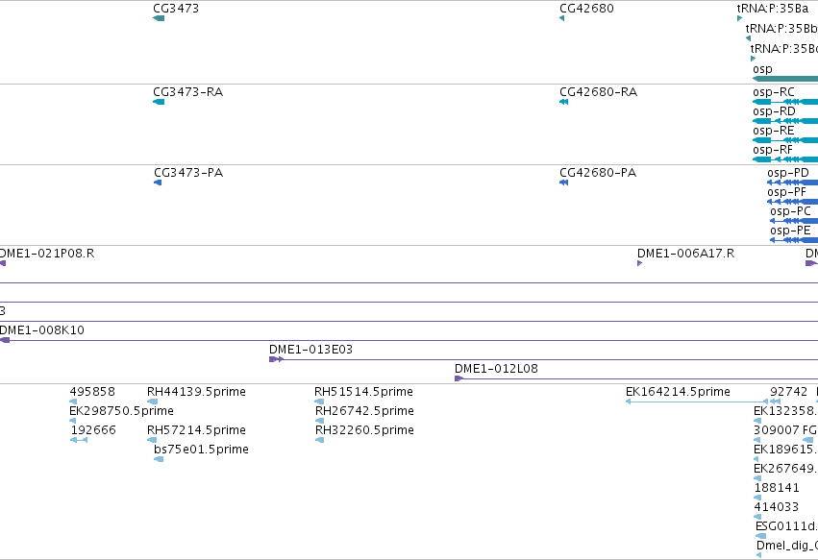The image size is (818, 560).
Task: Click the 192666 EST feature glyph
Action: point(79,440)
